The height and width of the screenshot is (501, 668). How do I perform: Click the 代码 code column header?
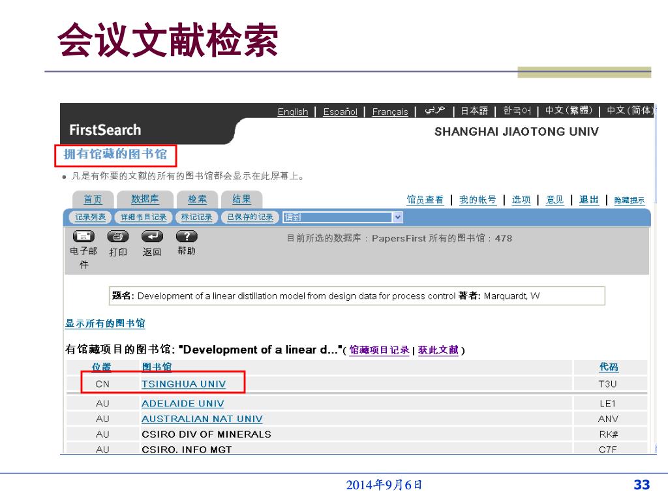click(609, 367)
